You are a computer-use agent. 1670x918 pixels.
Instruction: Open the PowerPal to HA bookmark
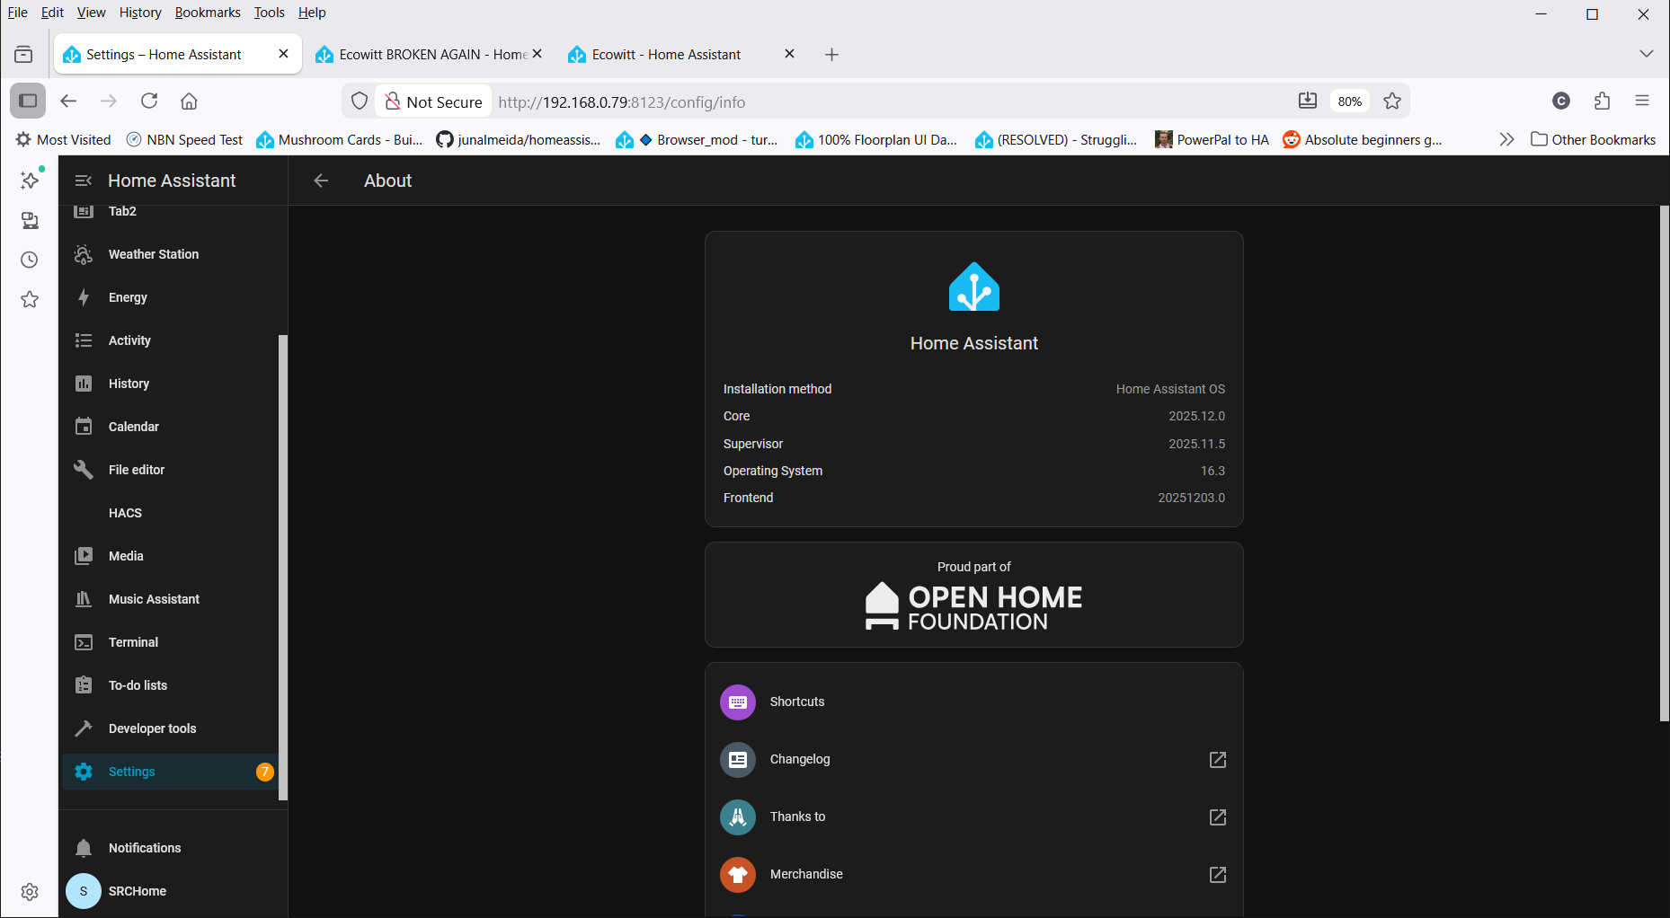[1213, 139]
